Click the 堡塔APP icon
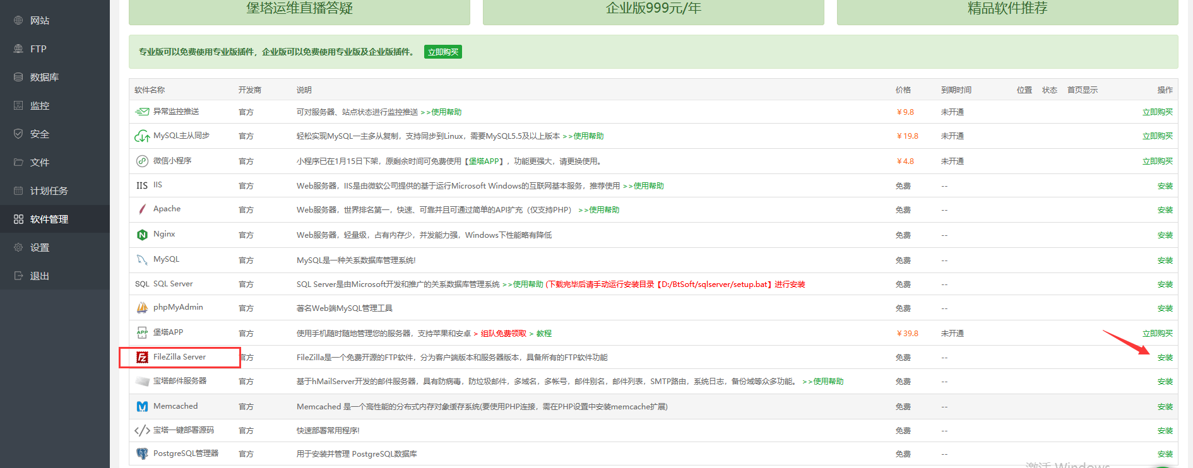The height and width of the screenshot is (468, 1193). (x=142, y=332)
